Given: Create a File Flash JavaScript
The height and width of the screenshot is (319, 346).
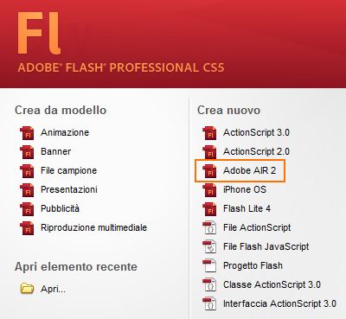Looking at the screenshot, I should point(266,246).
